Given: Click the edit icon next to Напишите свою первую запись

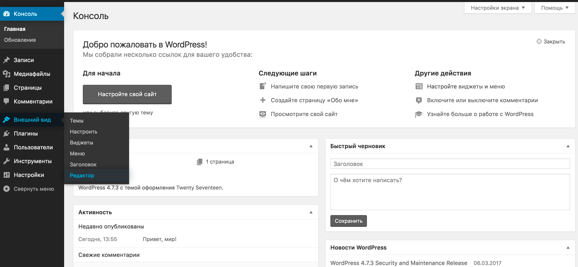Looking at the screenshot, I should coord(263,86).
